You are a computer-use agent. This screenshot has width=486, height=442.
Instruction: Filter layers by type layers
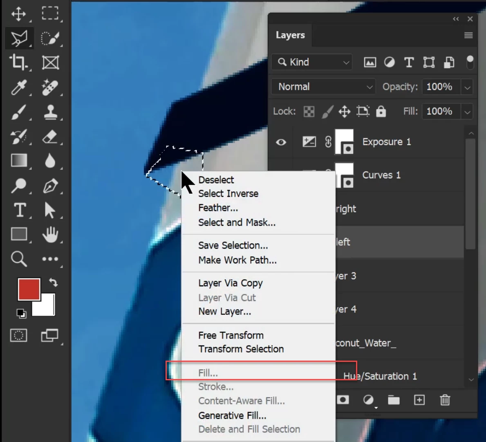[x=409, y=62]
